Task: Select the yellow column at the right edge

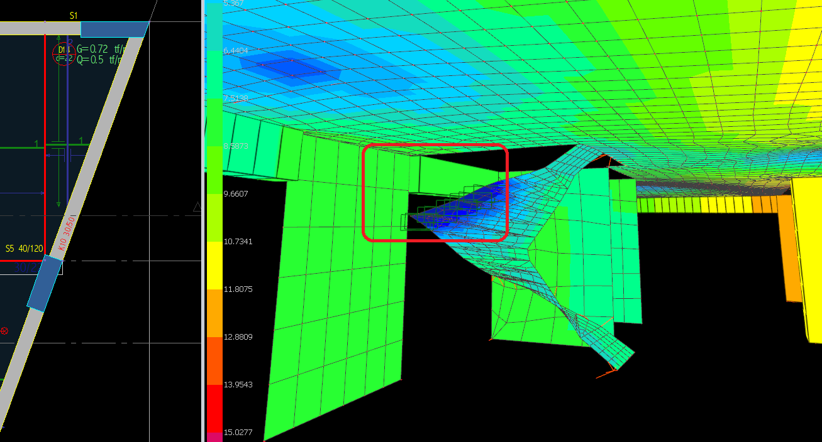Action: (807, 257)
